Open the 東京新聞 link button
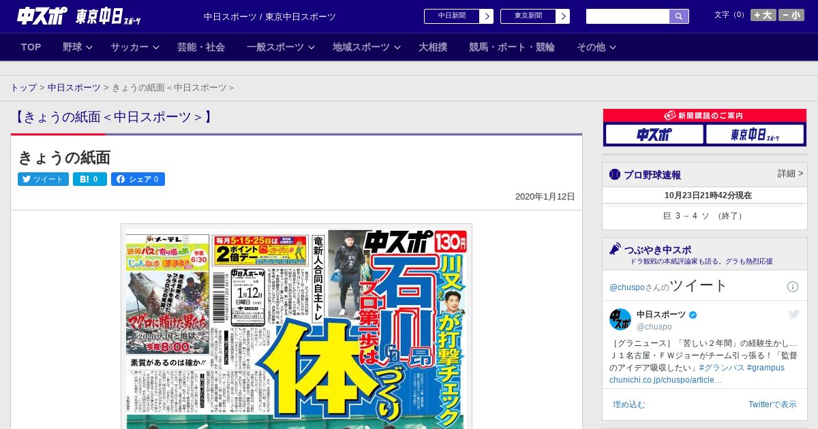The image size is (818, 429). pos(528,16)
